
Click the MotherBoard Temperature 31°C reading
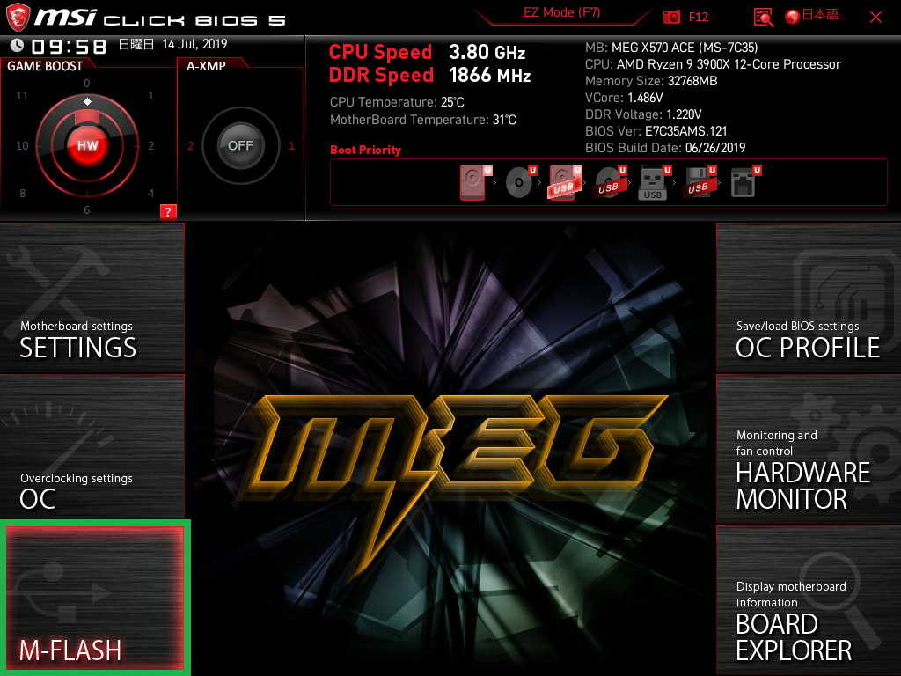pos(423,120)
